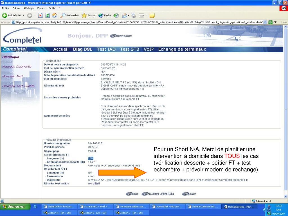Refresh the page with the green arrows icon
This screenshot has height=216, width=288.
[47, 15]
